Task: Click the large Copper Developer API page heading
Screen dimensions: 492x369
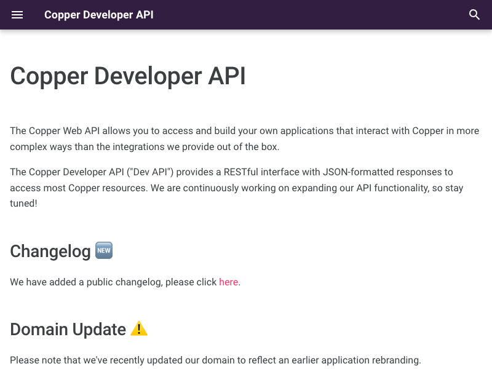Action: pos(128,76)
